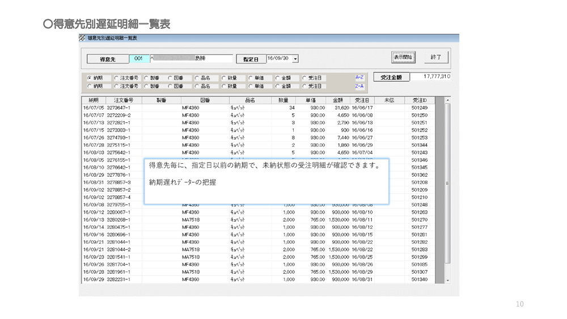Select Z-A 注文番号 sort radio
Image resolution: width=567 pixels, height=319 pixels.
click(x=116, y=86)
